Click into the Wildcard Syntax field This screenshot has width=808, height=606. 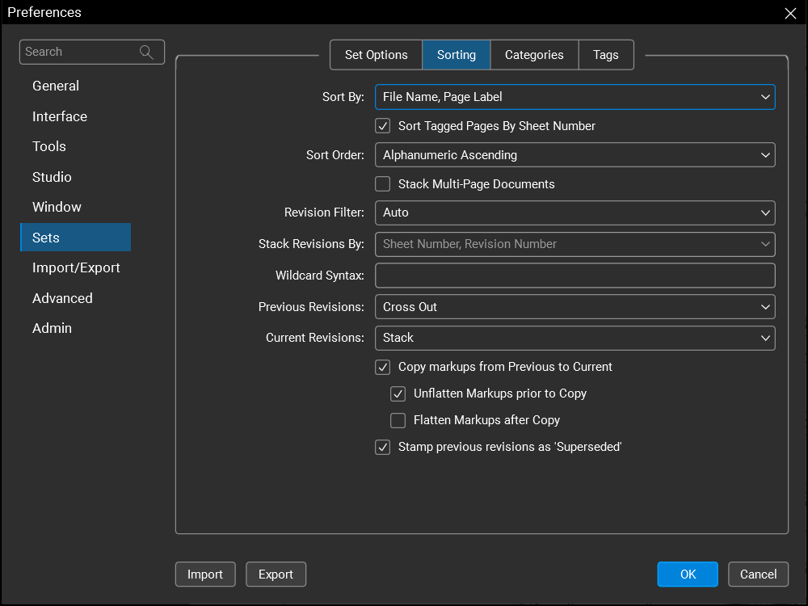(574, 276)
